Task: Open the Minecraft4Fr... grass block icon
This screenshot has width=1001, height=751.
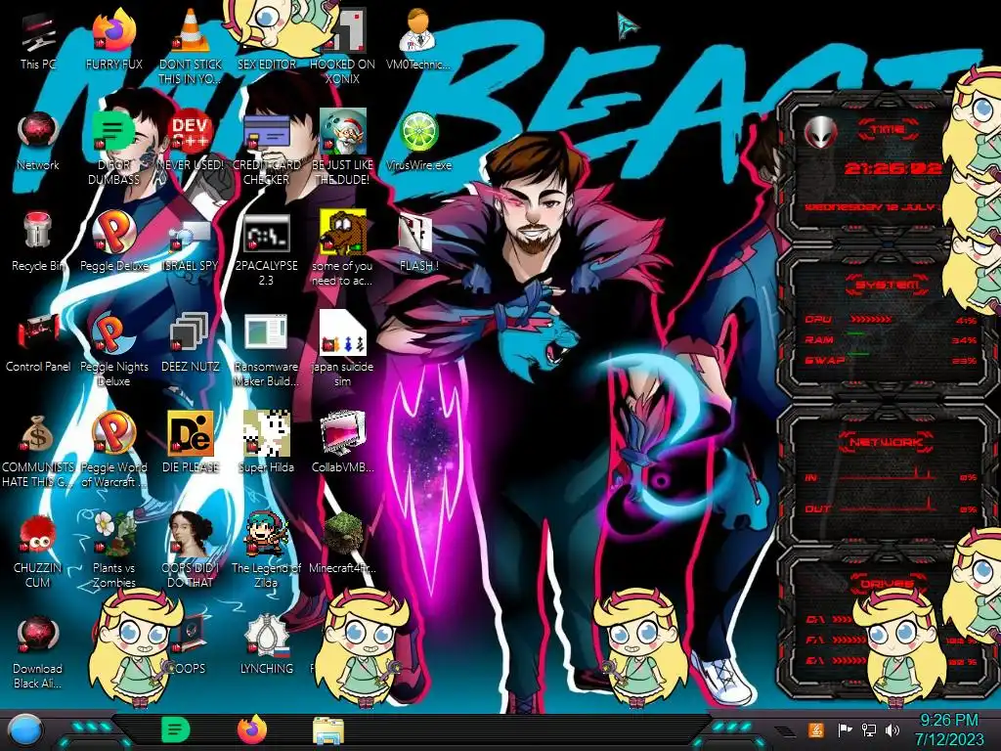Action: coord(343,544)
